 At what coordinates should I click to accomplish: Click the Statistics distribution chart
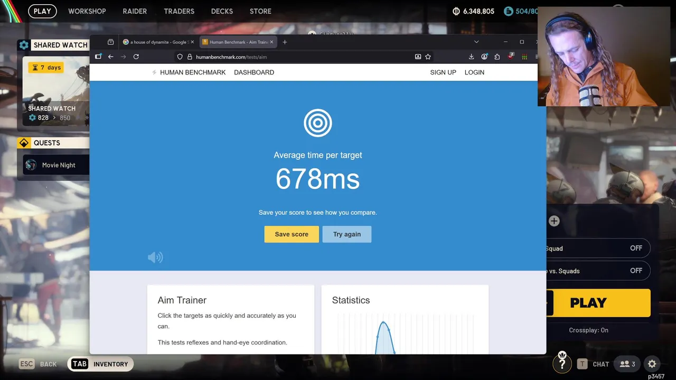click(x=405, y=334)
